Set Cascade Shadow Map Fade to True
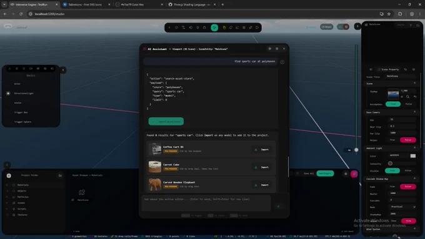Viewport: 425px width, 239px height. click(392, 187)
